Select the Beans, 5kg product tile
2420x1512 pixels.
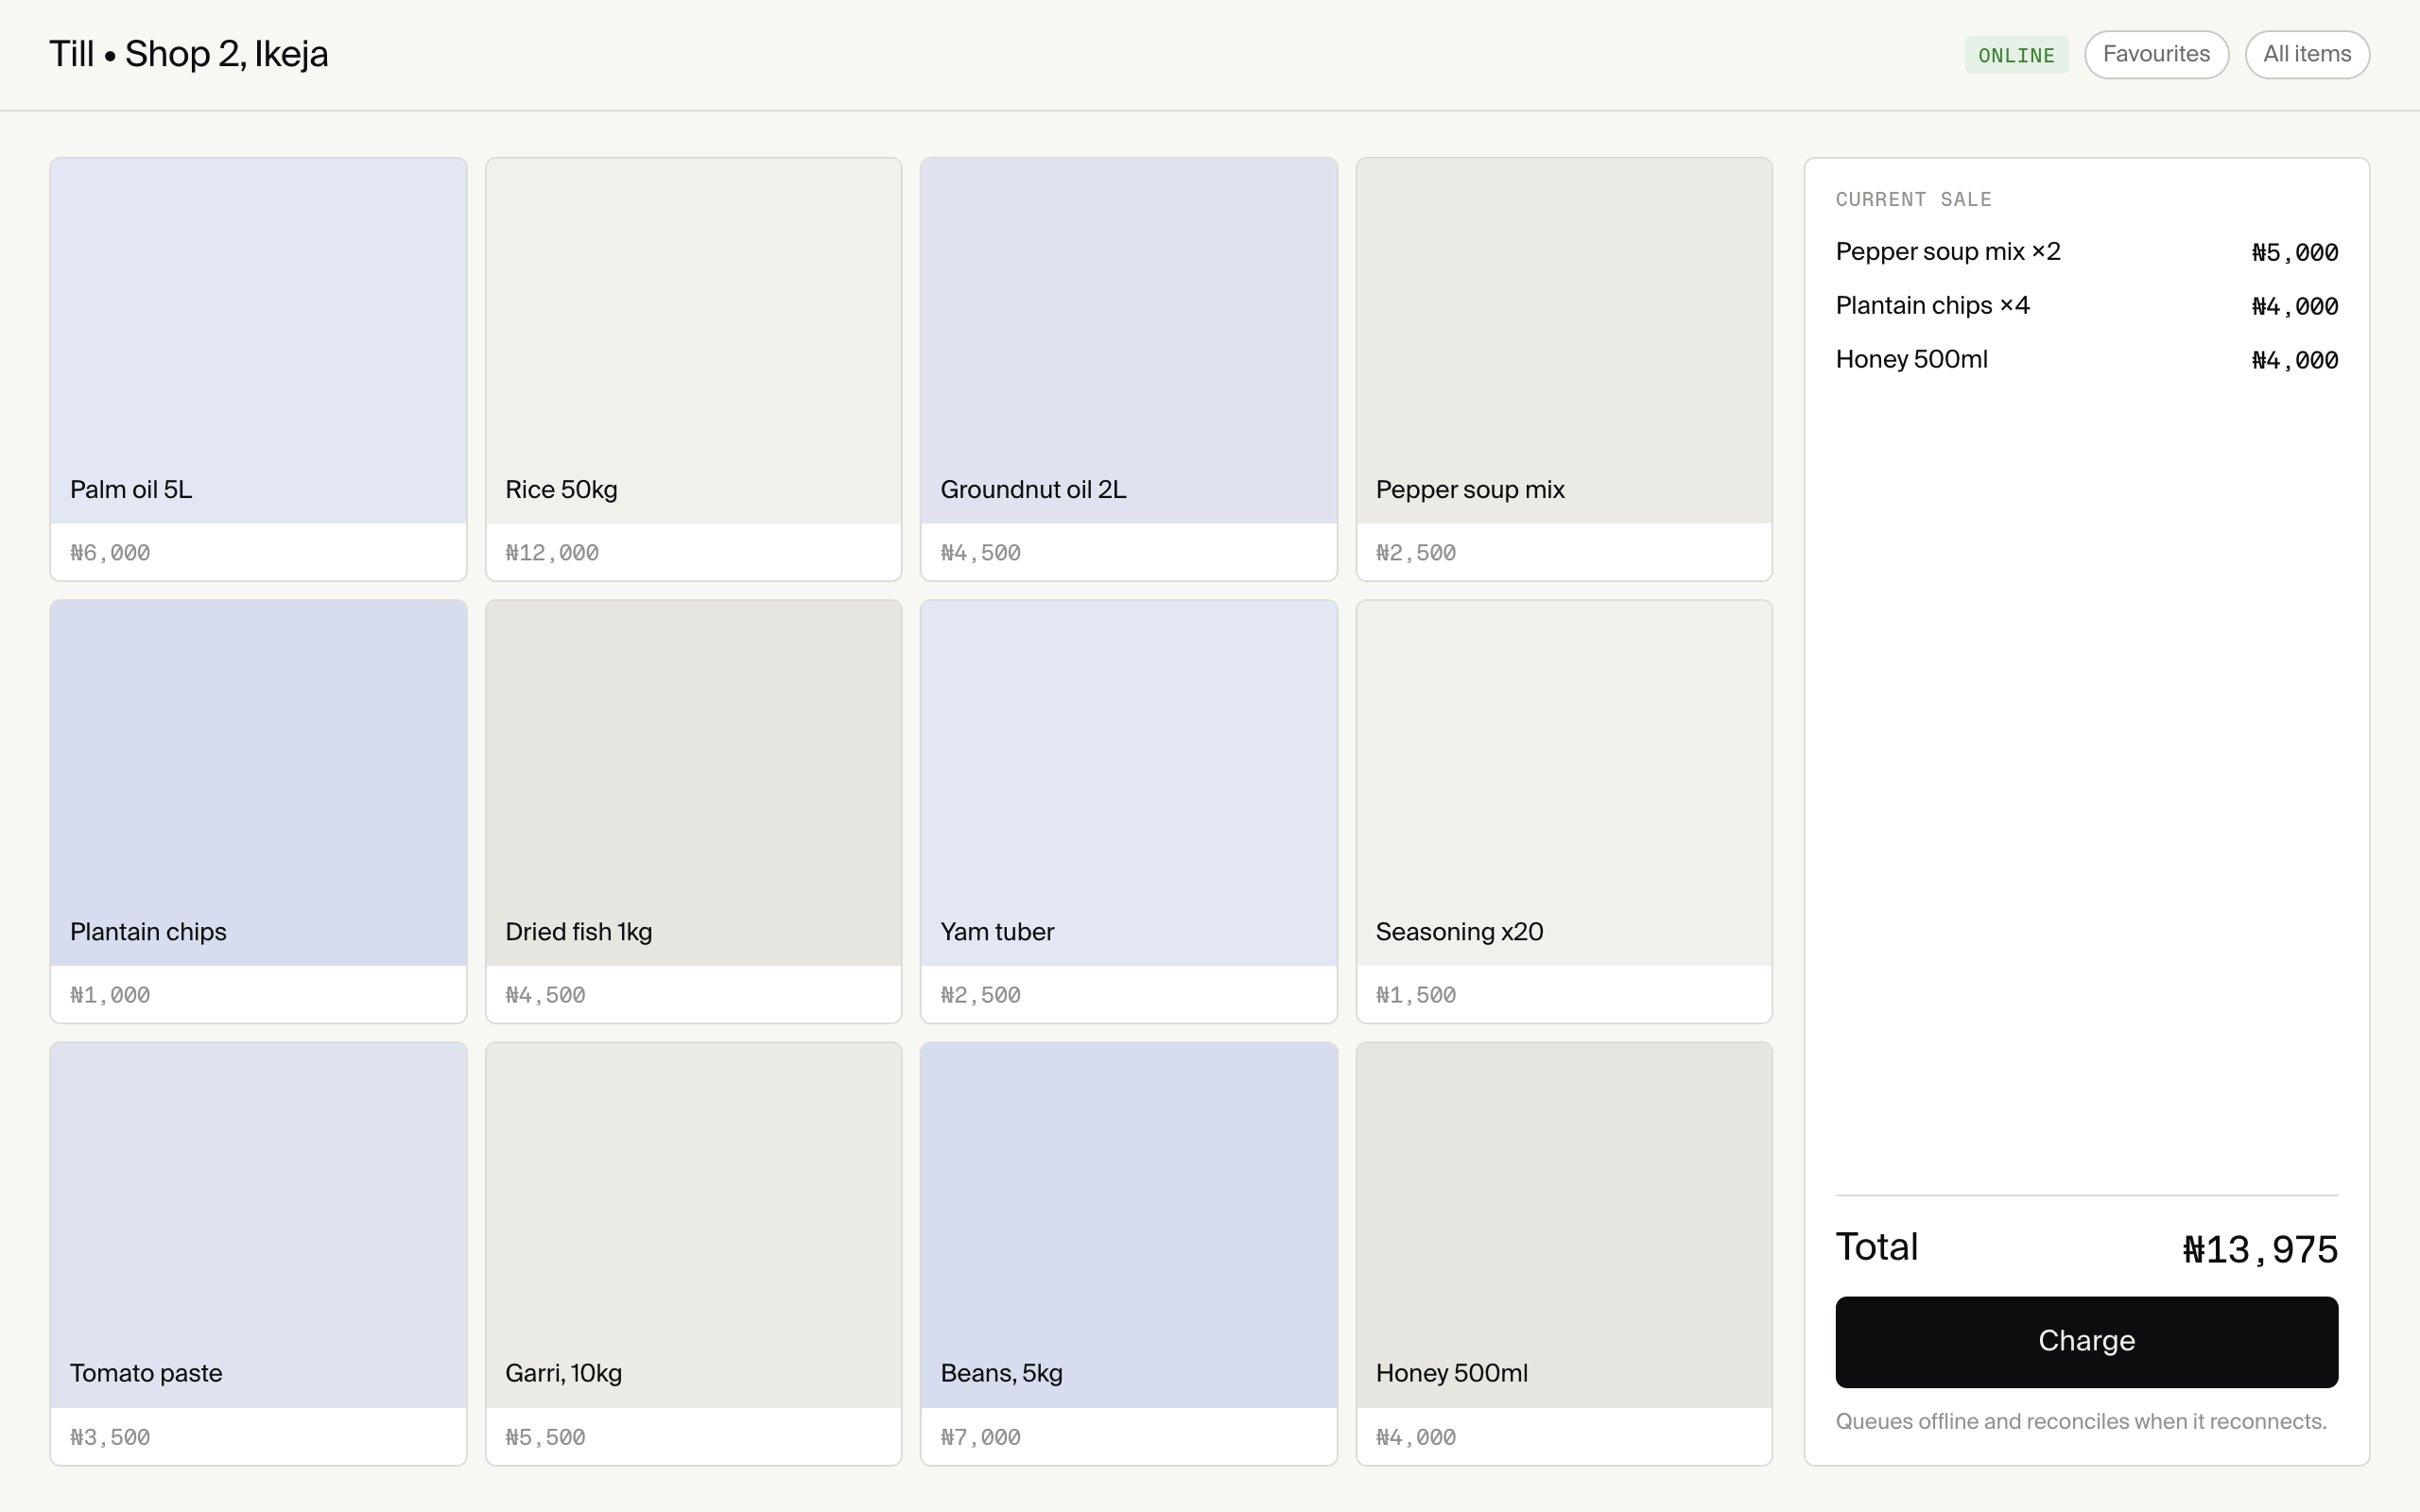(x=1129, y=1254)
